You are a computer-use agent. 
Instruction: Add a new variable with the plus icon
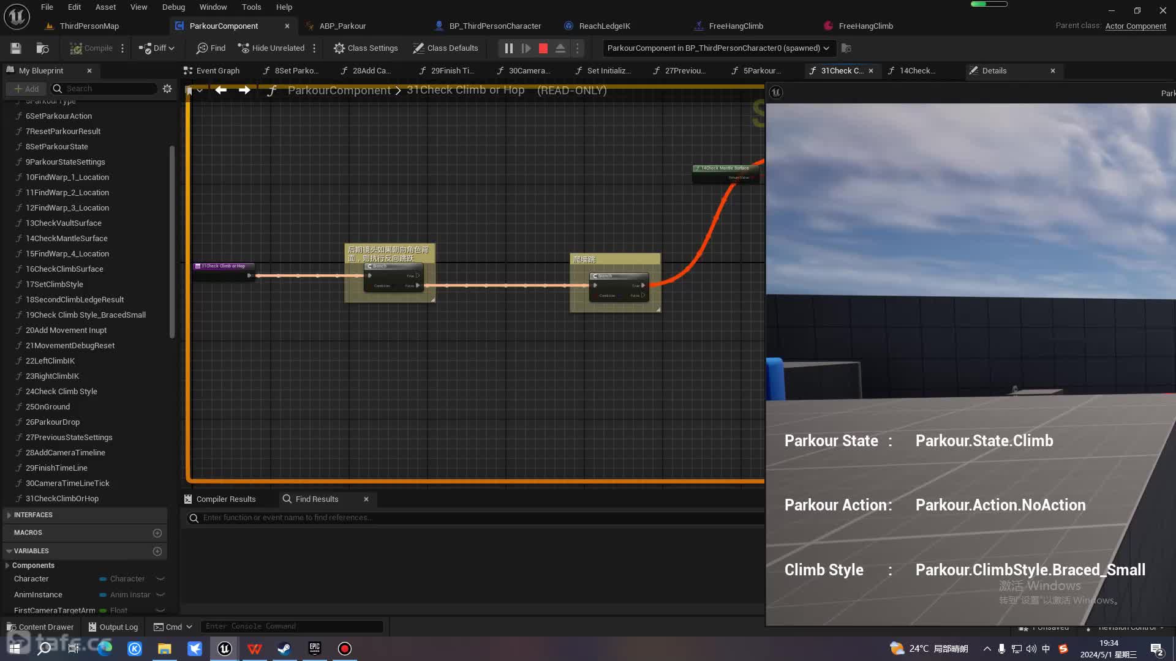pos(157,551)
